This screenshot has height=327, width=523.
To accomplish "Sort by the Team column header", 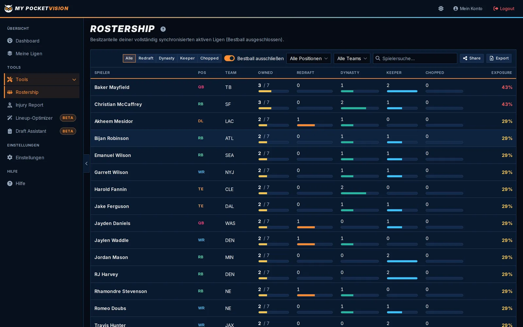I will (231, 73).
